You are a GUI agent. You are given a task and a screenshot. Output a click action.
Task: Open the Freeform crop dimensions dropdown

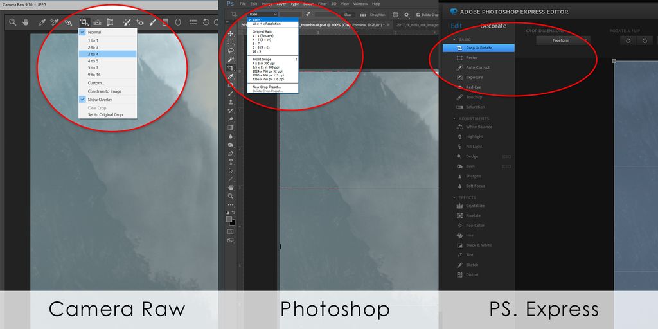pos(563,40)
